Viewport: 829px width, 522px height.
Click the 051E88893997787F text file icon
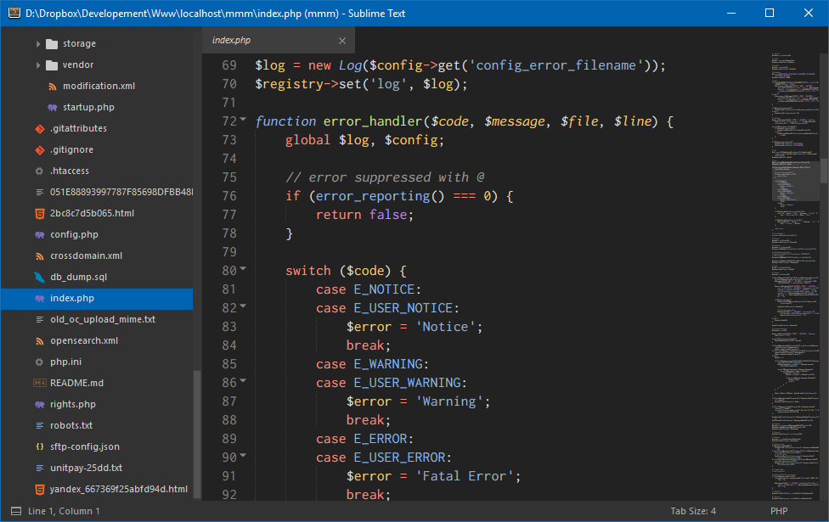(x=40, y=192)
